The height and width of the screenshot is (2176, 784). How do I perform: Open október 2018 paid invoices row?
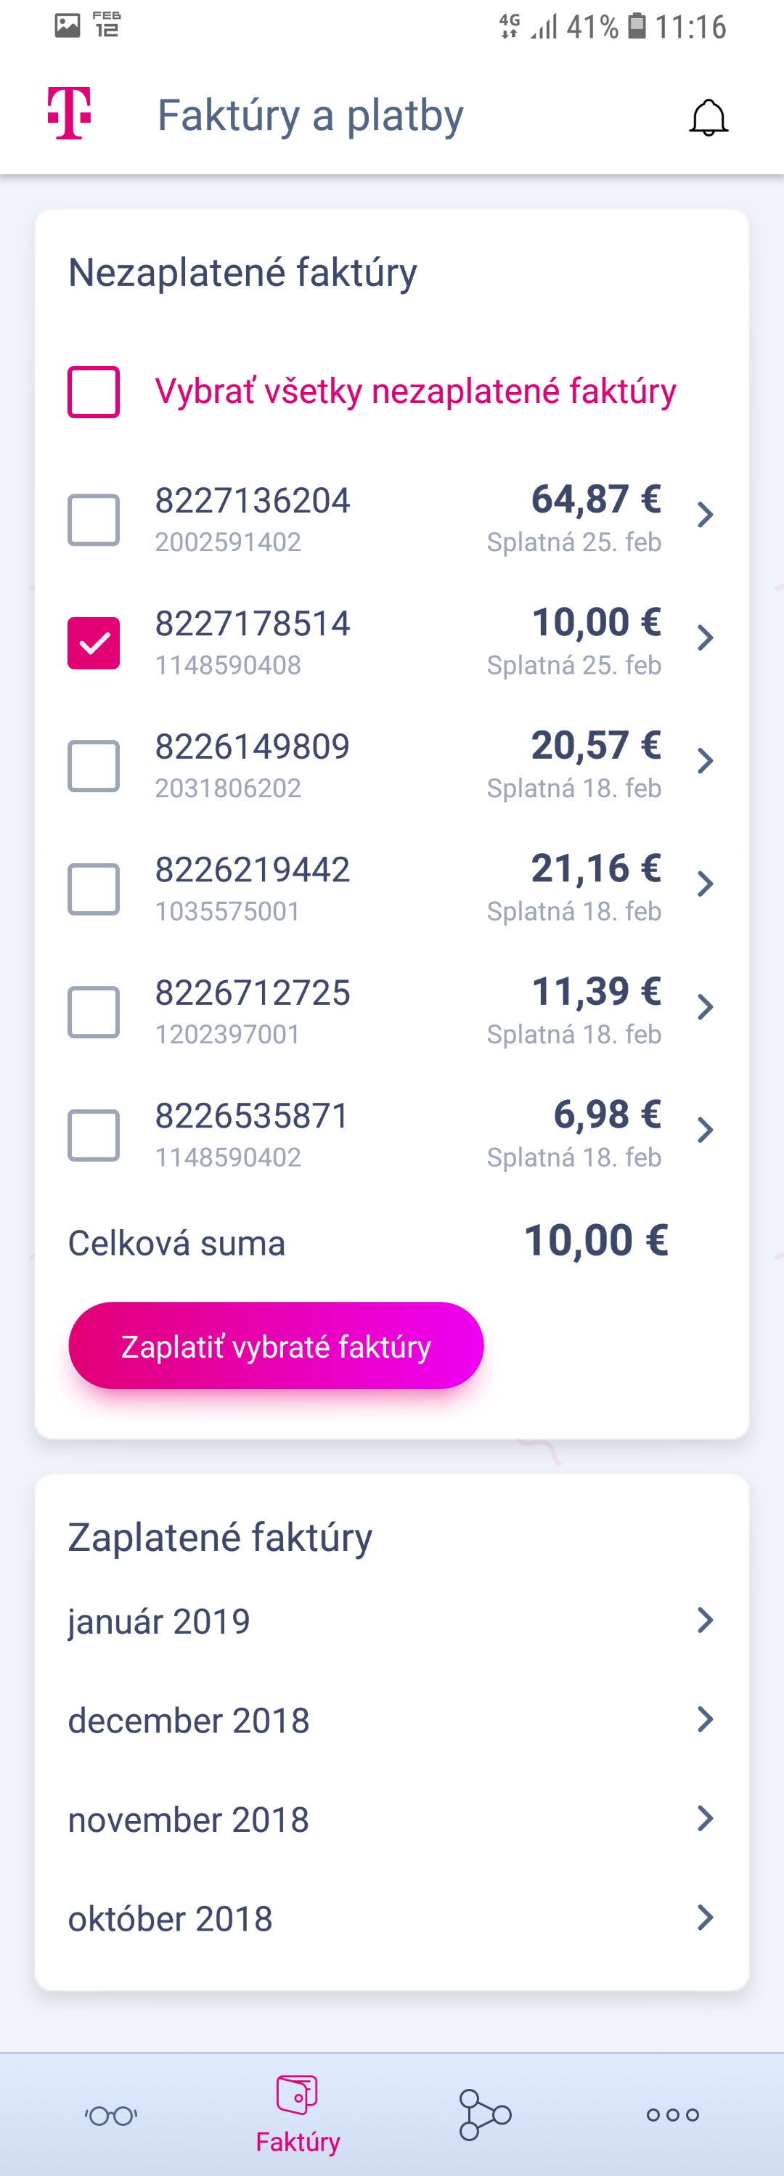pyautogui.click(x=391, y=1919)
